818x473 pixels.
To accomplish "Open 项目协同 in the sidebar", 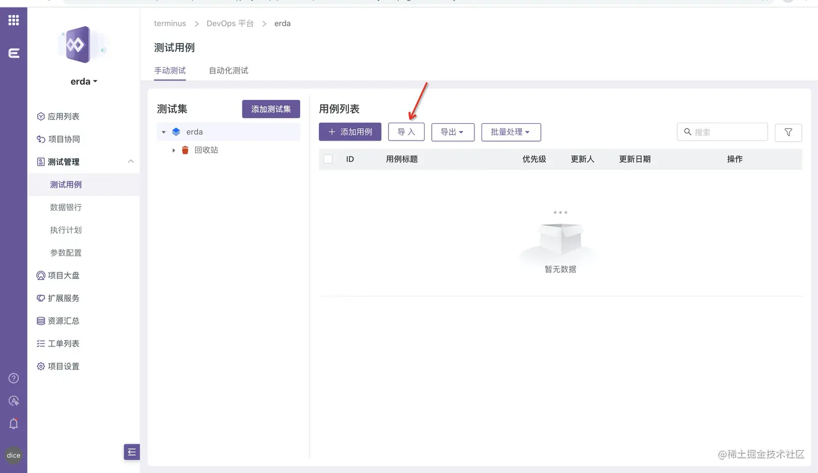I will [x=58, y=139].
